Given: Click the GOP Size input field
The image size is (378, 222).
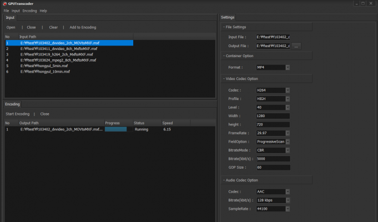Looking at the screenshot, I should pos(273,167).
